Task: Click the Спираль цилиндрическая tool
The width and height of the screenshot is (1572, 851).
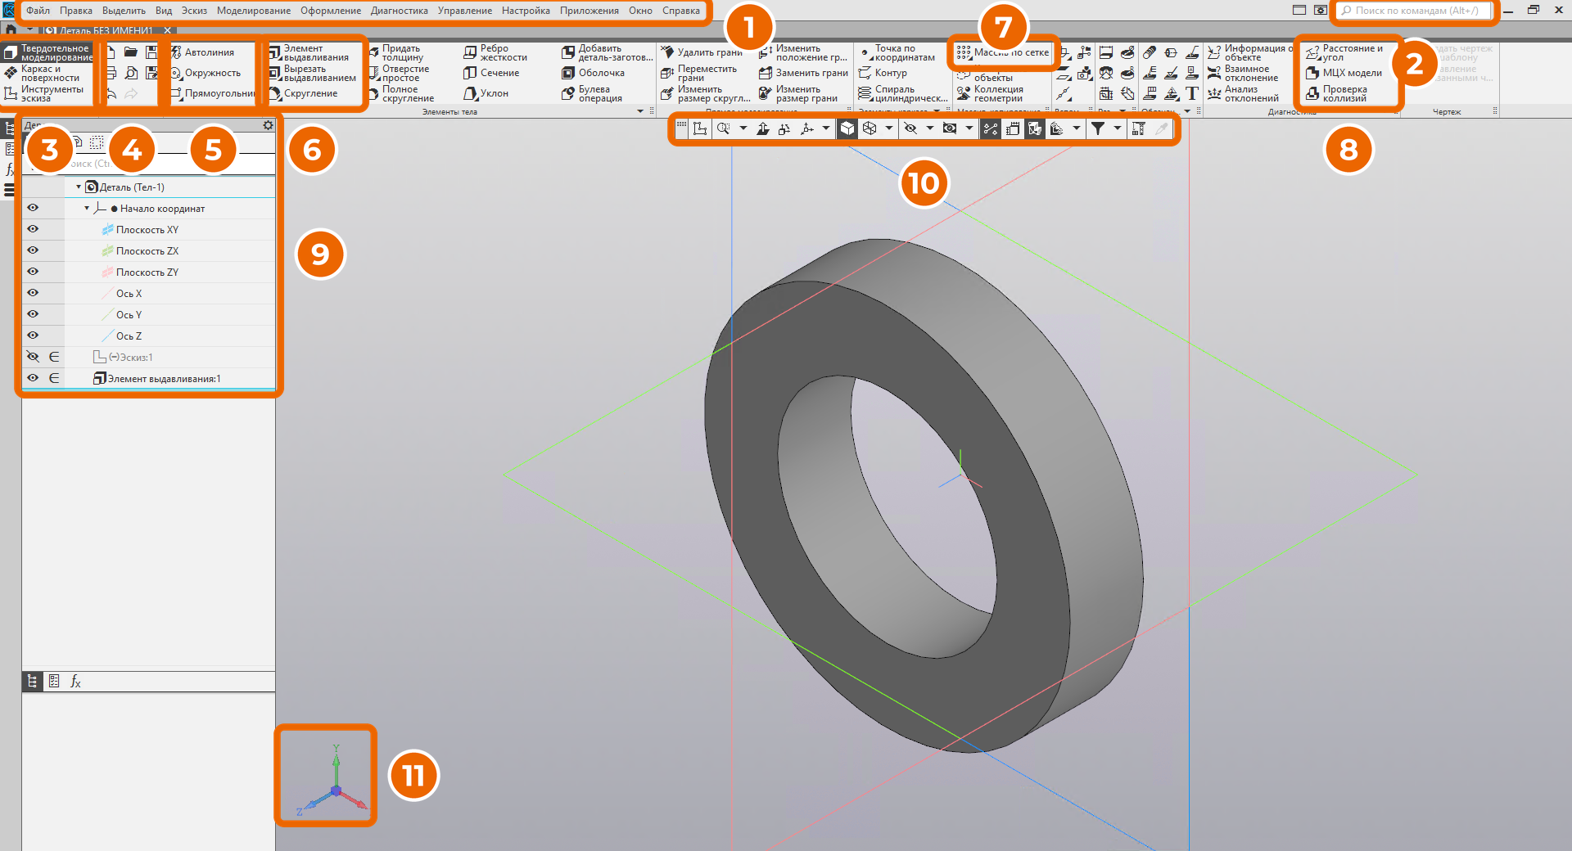Action: coord(902,94)
